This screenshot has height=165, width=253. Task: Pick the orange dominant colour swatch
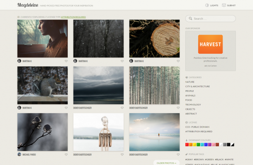[191, 144]
